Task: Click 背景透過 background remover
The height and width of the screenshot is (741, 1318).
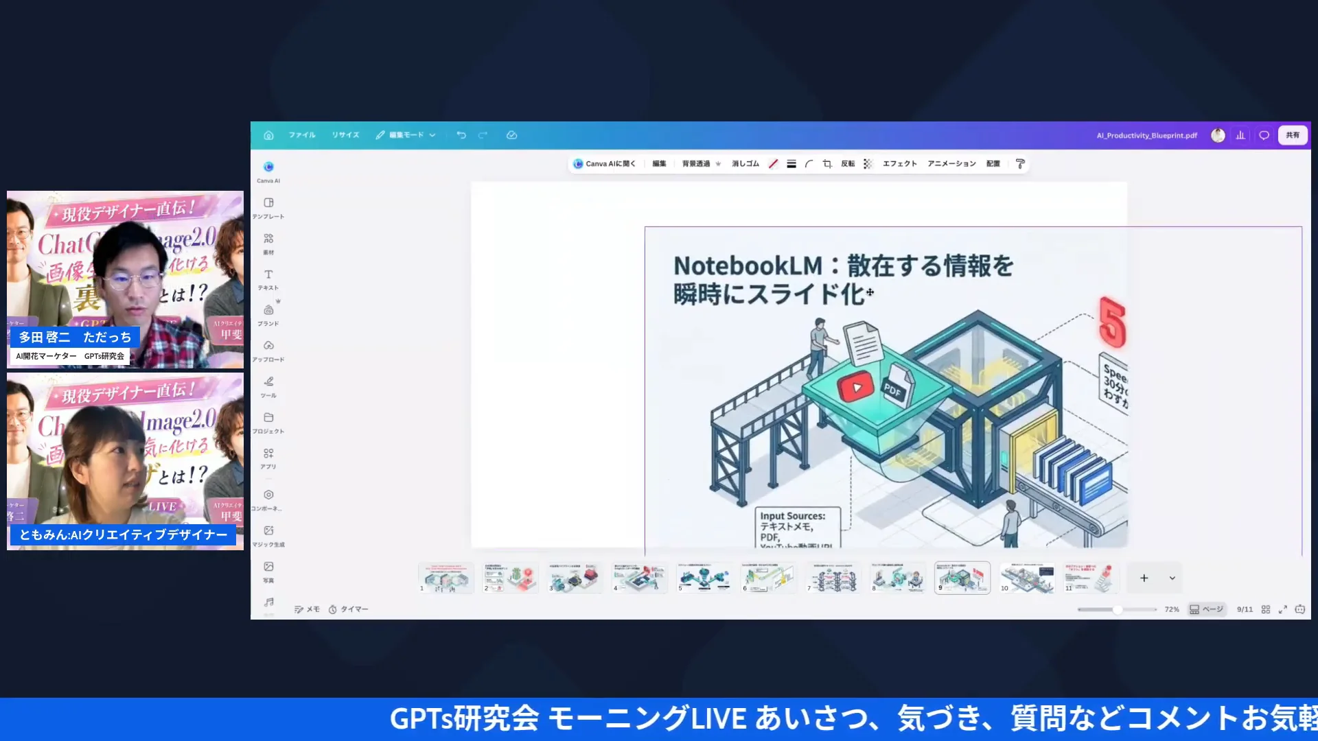Action: click(701, 164)
